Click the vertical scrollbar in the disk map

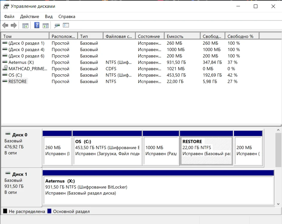[x=278, y=150]
